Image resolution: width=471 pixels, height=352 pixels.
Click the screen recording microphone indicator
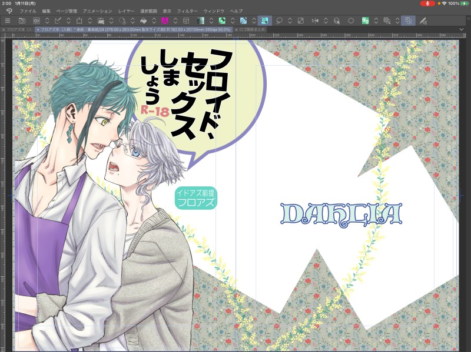[427, 4]
